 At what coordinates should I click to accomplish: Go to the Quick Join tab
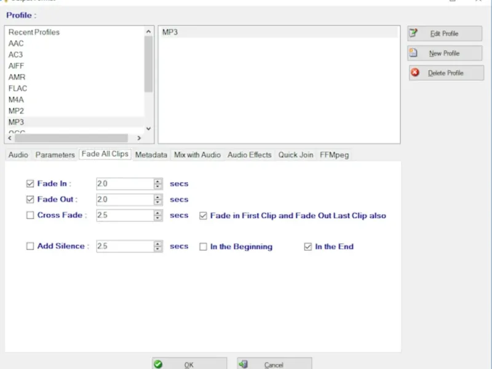click(296, 155)
